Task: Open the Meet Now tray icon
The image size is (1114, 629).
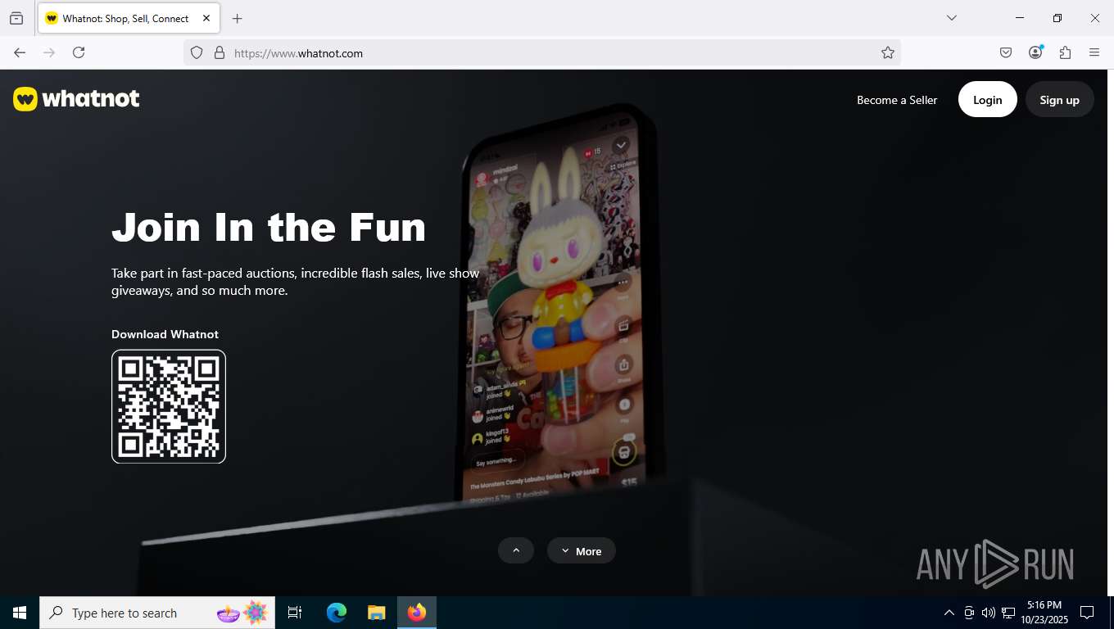Action: tap(969, 613)
